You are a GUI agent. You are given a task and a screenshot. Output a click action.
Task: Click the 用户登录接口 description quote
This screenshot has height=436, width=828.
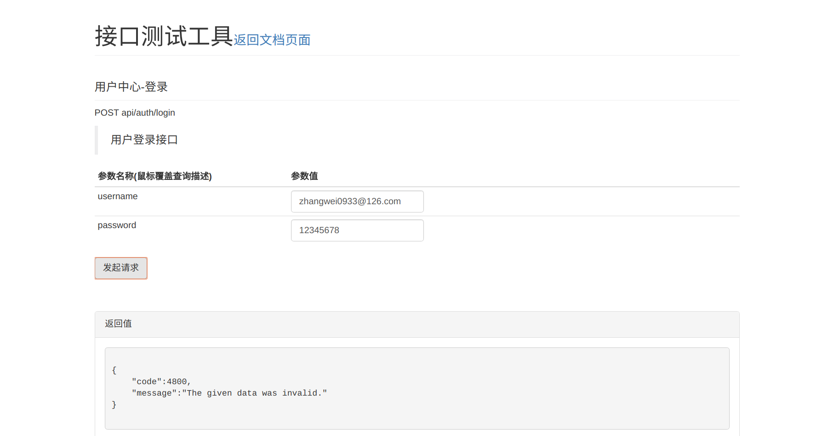point(144,140)
